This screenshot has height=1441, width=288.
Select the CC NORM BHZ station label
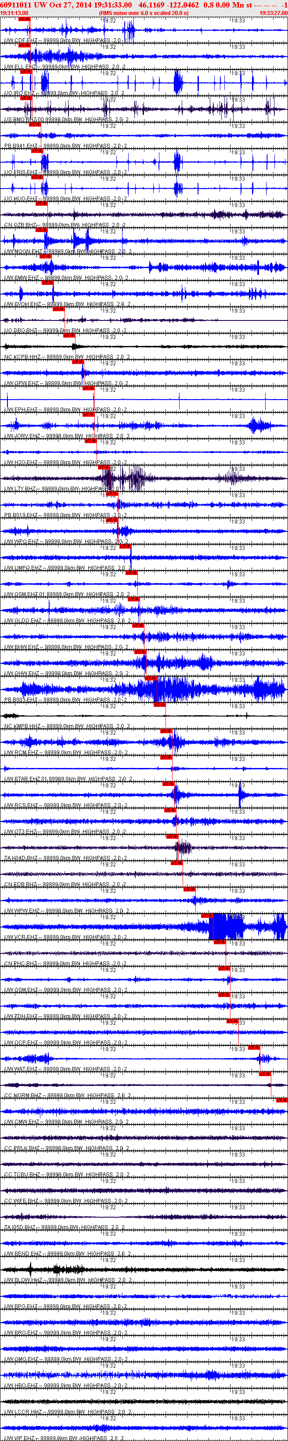(x=68, y=1096)
